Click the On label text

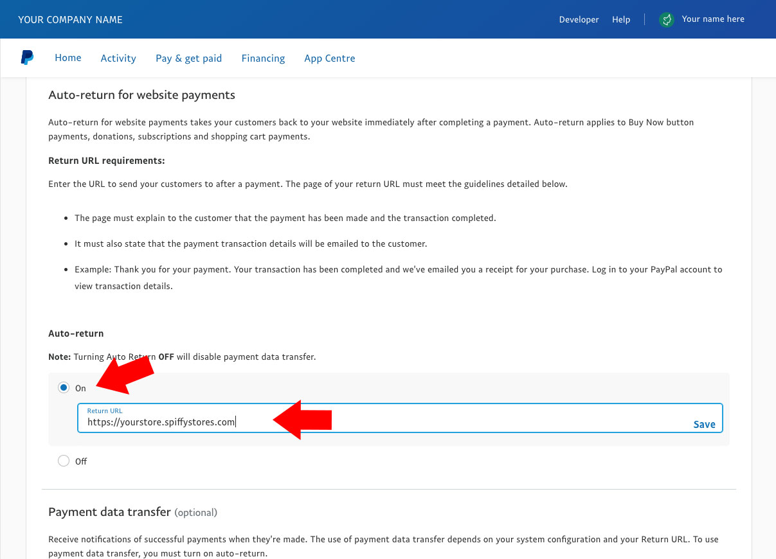(x=80, y=388)
